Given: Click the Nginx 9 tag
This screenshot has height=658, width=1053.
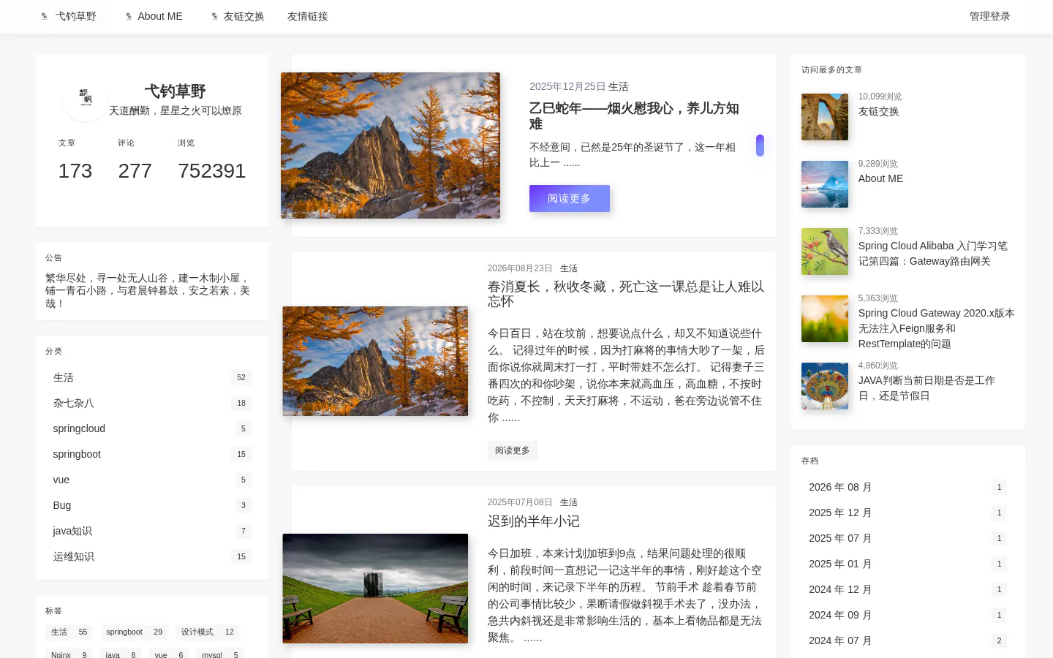Looking at the screenshot, I should coord(69,654).
